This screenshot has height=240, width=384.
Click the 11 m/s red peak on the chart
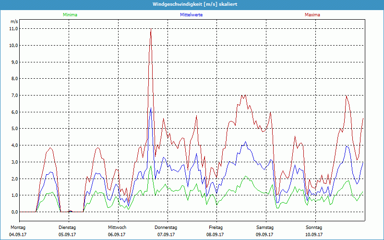pyautogui.click(x=151, y=29)
